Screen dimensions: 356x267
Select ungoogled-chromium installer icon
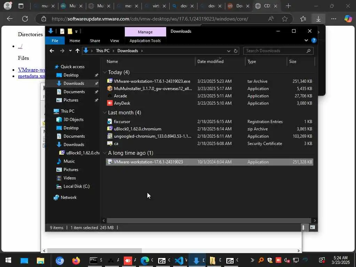click(110, 136)
